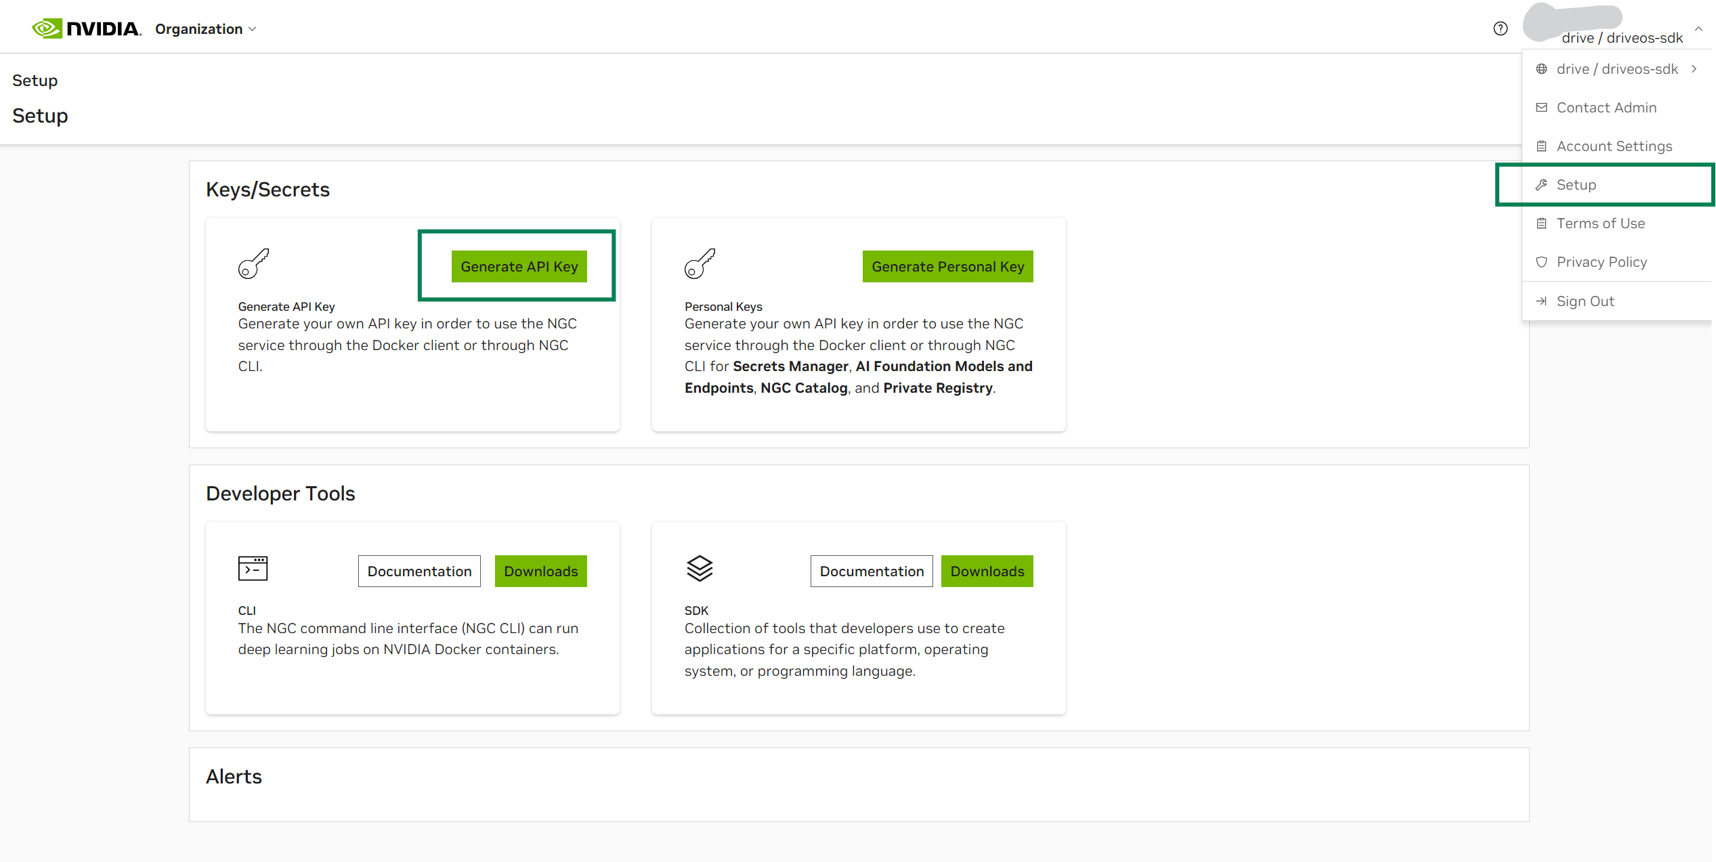The height and width of the screenshot is (862, 1716).
Task: Click SDK Downloads button
Action: (987, 572)
